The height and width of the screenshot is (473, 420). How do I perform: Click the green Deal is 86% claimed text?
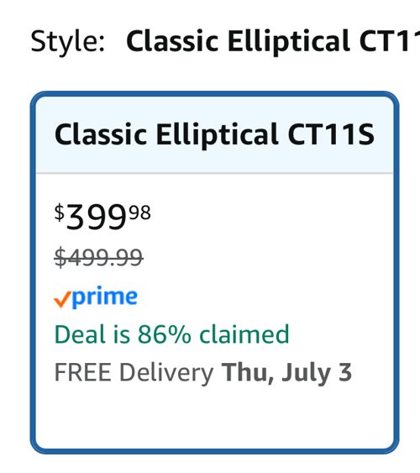click(172, 334)
